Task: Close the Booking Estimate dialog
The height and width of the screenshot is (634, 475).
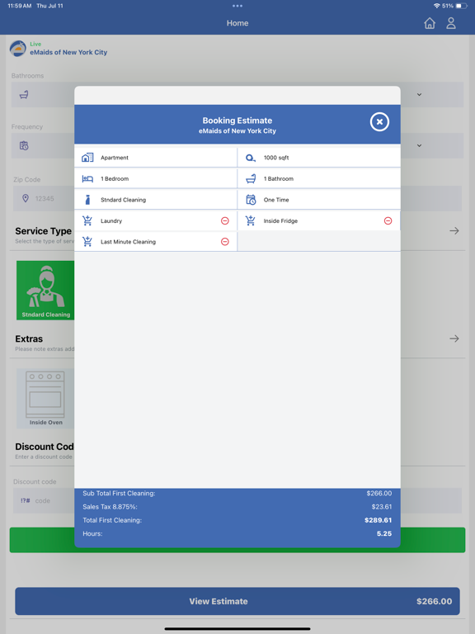Action: click(379, 121)
